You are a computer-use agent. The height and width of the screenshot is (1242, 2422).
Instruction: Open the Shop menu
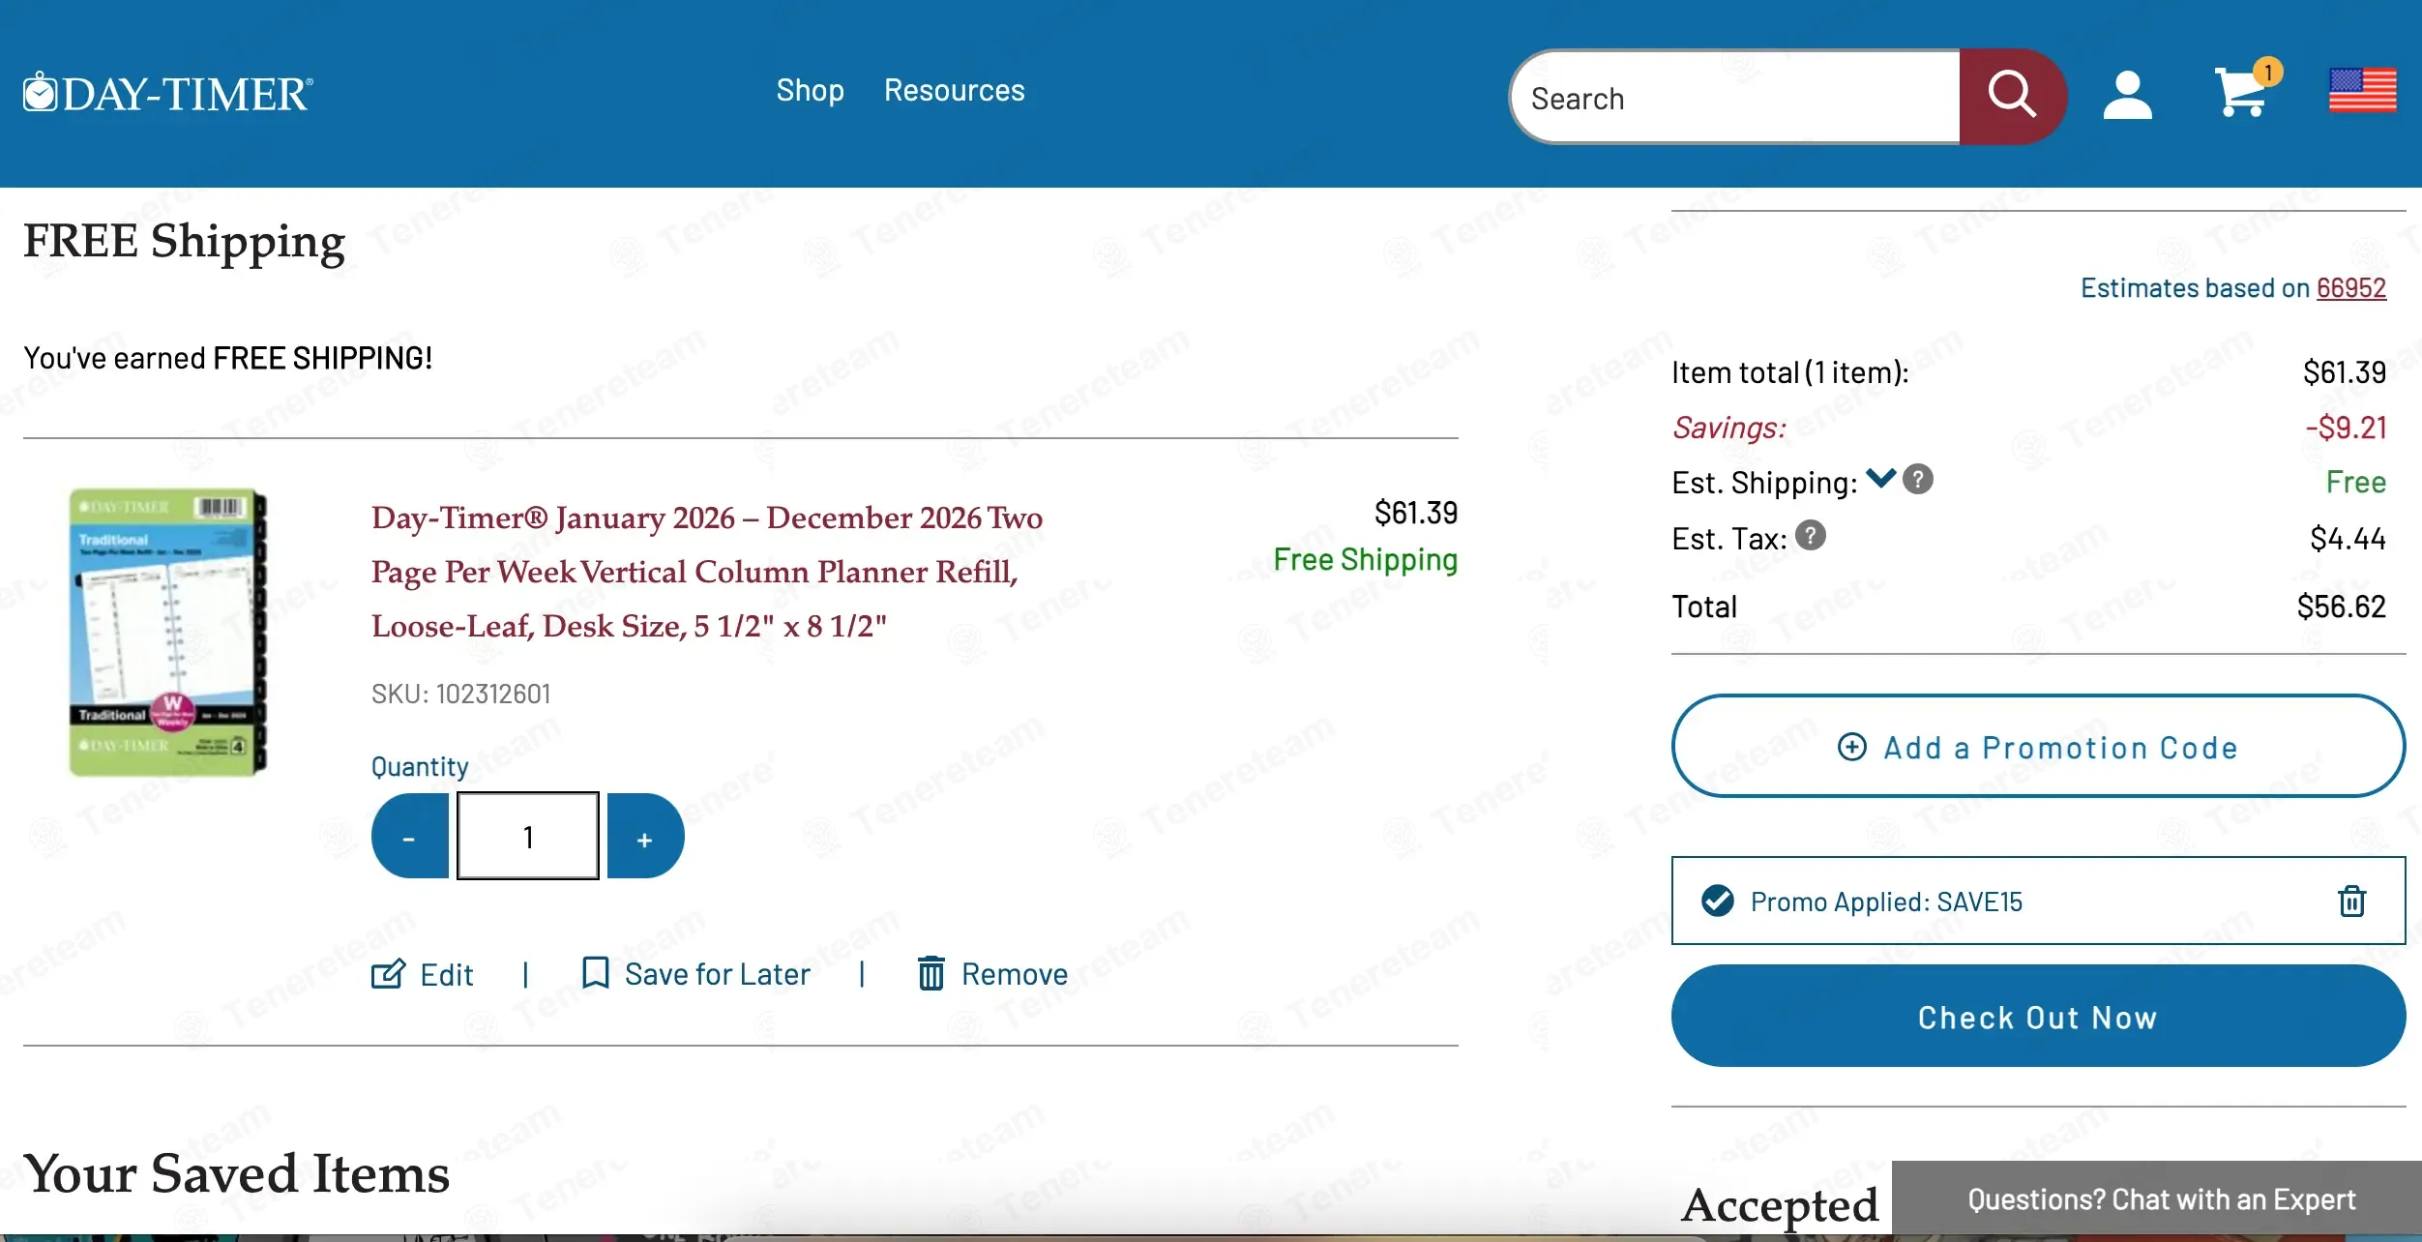coord(810,91)
